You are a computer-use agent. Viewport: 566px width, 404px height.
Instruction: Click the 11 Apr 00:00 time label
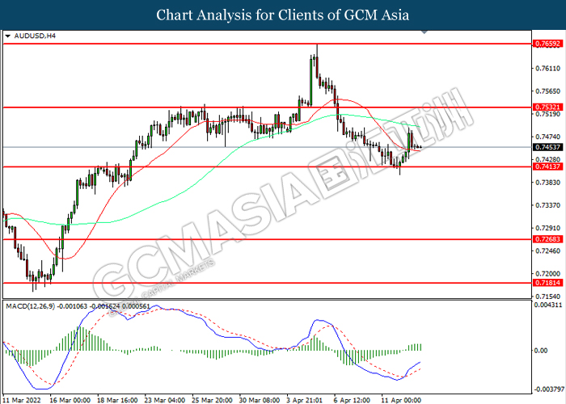coord(401,401)
